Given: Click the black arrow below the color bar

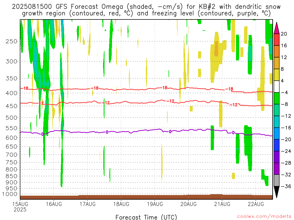Looking at the screenshot, I should [276, 192].
